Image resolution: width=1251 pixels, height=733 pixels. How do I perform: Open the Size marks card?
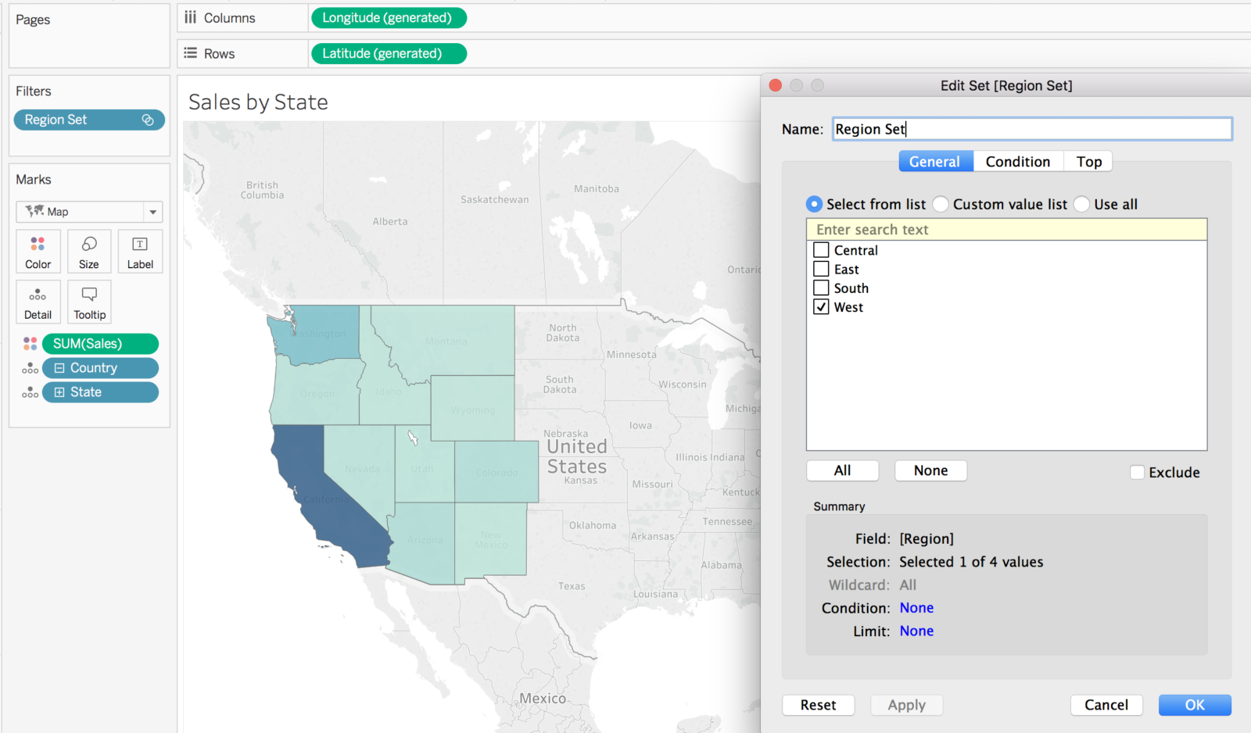point(89,251)
